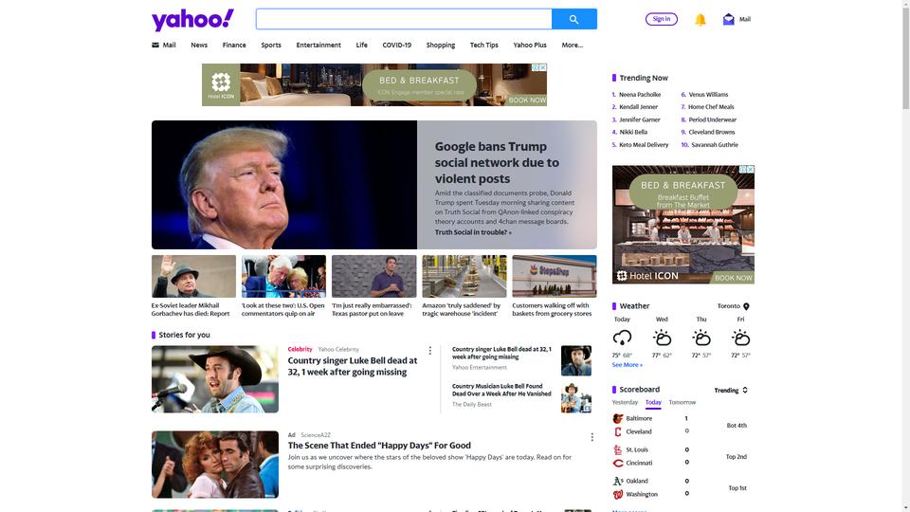This screenshot has height=512, width=910.
Task: Click AdChoices icon on top banner ad
Action: pos(536,67)
